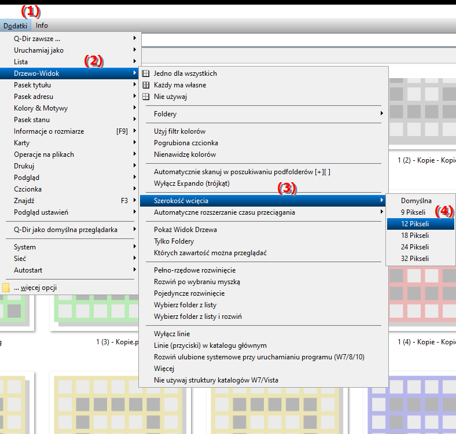Toggle 'Automatycznie skanuj w poszukiwaniu podfolderów'
456x434 pixels.
263,172
